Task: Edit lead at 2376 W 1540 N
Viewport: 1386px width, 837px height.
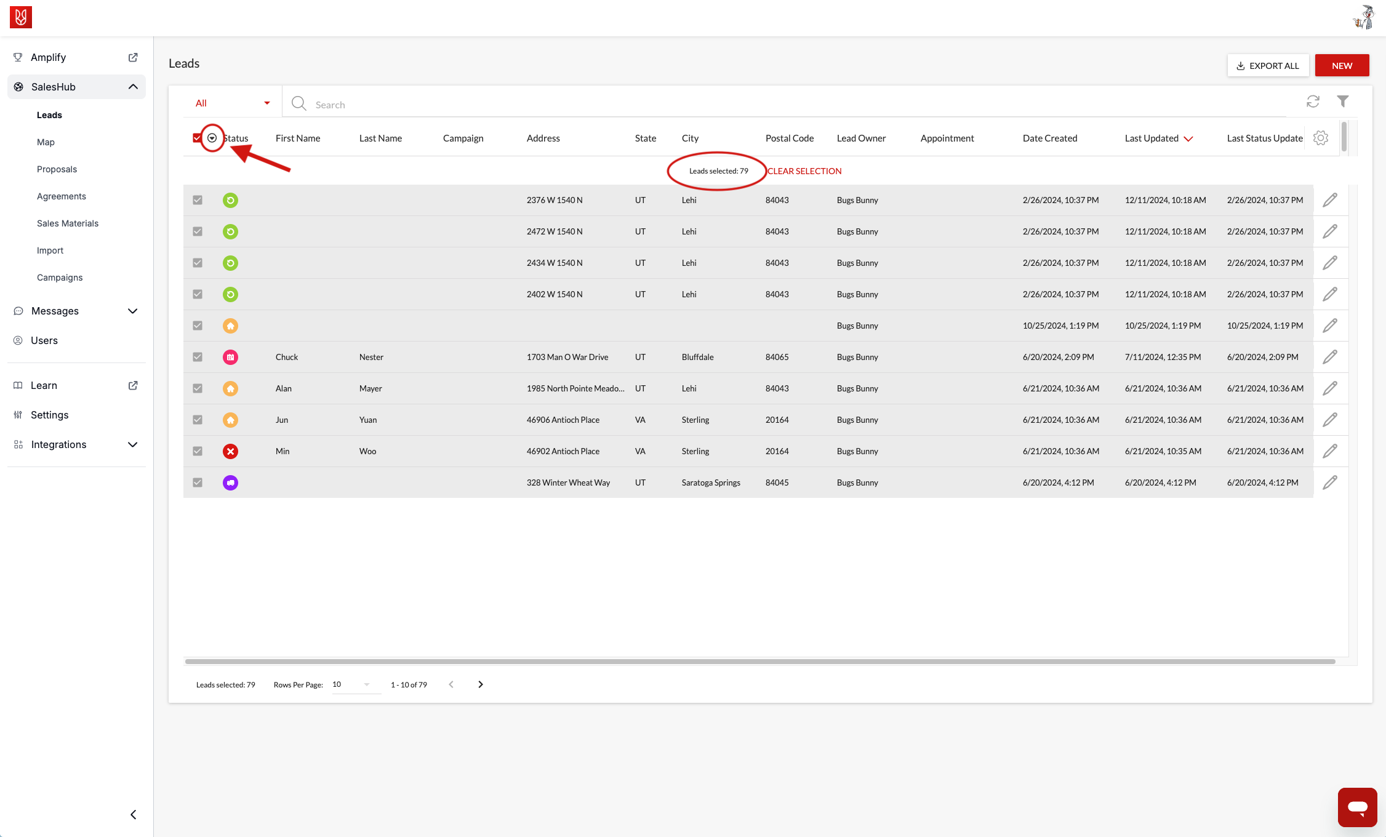Action: 1330,200
